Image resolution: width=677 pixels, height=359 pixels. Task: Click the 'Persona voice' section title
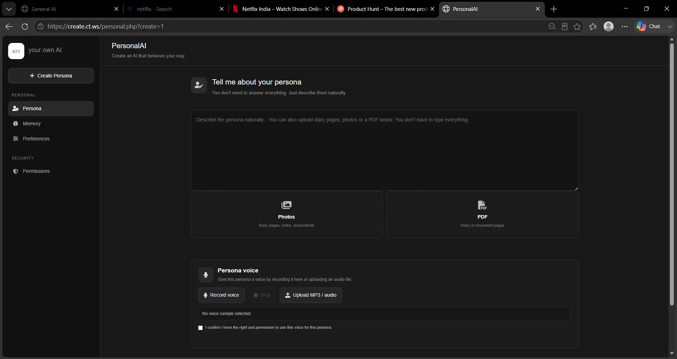pos(238,270)
